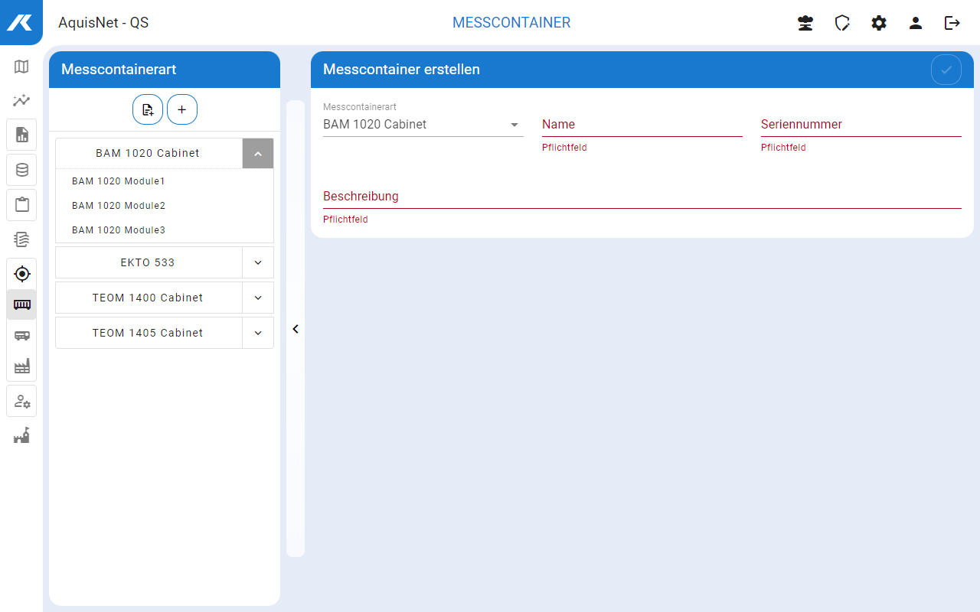
Task: Click the plus add button
Action: [182, 109]
